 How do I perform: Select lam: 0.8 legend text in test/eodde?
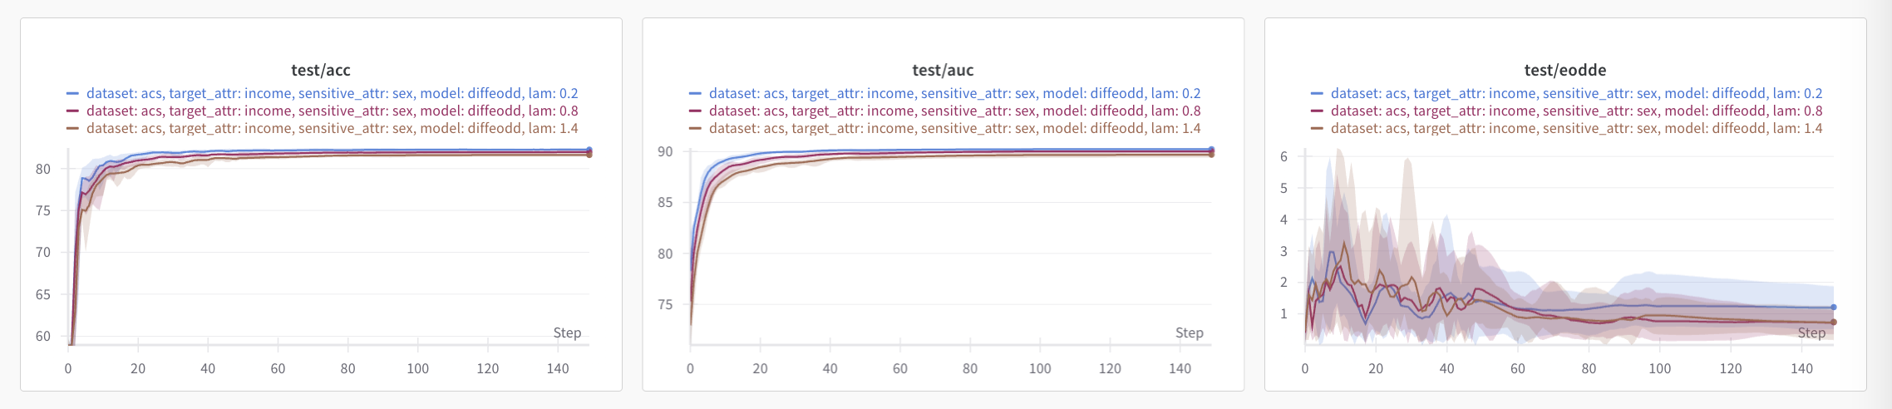1576,111
